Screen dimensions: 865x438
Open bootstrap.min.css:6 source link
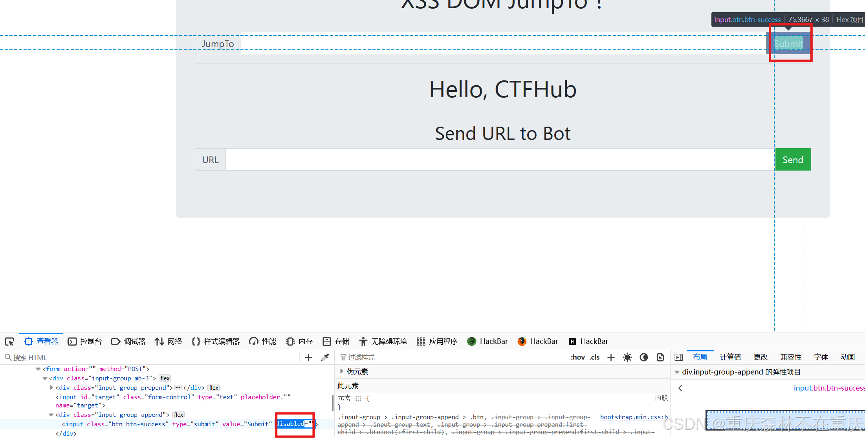(x=634, y=417)
